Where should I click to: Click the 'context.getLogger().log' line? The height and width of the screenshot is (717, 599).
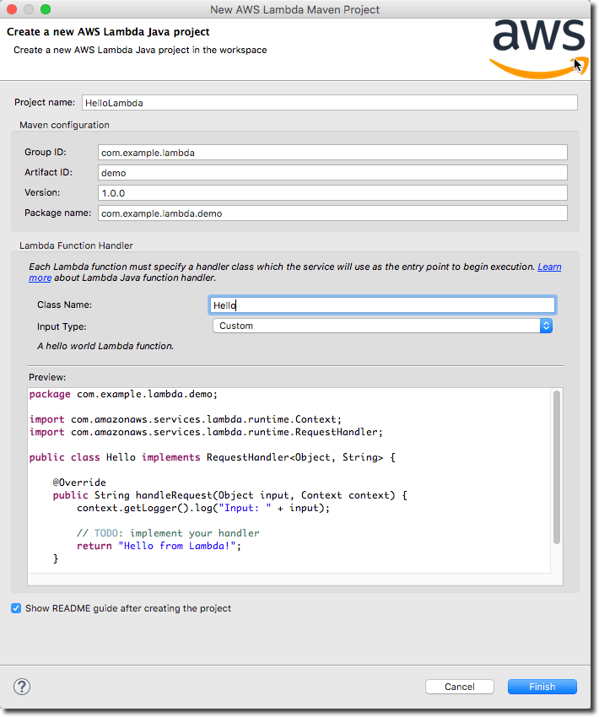click(203, 508)
